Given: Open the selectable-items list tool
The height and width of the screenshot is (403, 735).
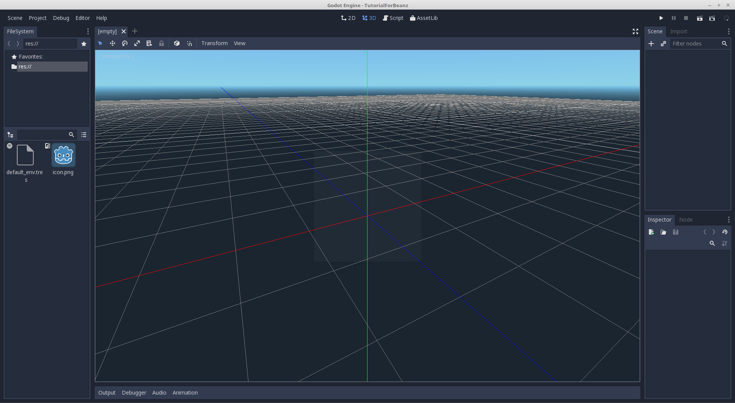Looking at the screenshot, I should tap(149, 43).
